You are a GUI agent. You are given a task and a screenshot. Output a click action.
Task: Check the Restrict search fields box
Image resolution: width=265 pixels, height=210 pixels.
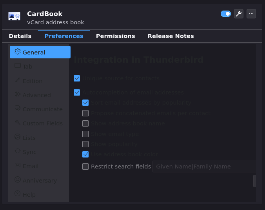(85, 167)
